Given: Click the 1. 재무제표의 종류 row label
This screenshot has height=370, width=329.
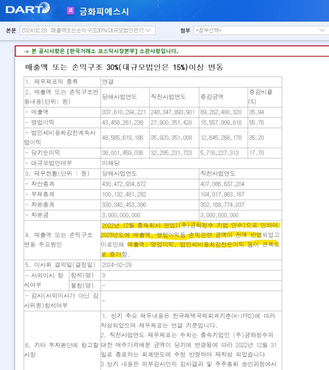Looking at the screenshot, I should coord(52,82).
